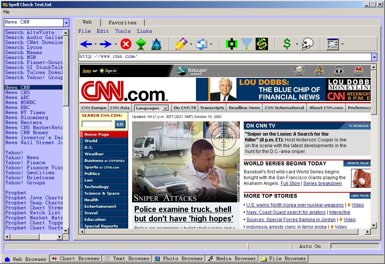Open the Chart Browser tab

click(x=75, y=259)
